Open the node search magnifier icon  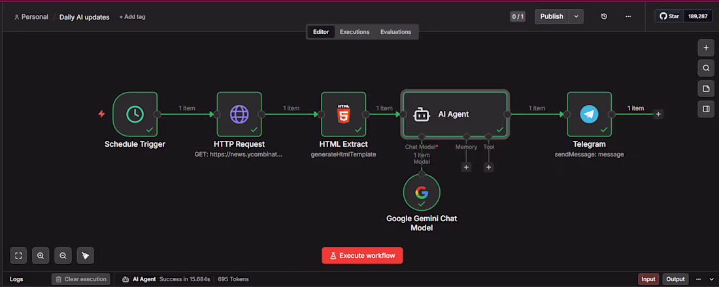tap(706, 68)
